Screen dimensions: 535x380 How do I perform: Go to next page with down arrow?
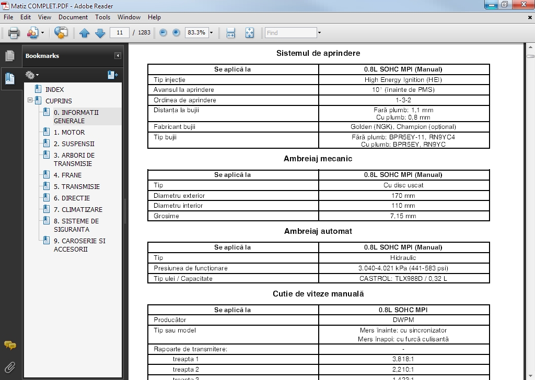click(x=100, y=33)
